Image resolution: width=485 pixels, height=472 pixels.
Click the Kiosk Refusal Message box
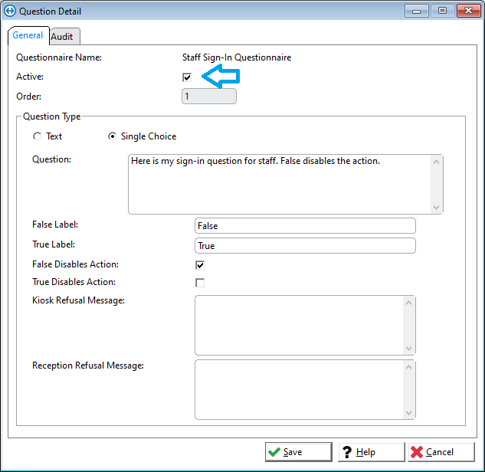299,325
